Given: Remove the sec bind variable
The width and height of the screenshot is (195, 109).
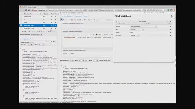Looking at the screenshot, I should click(170, 30).
